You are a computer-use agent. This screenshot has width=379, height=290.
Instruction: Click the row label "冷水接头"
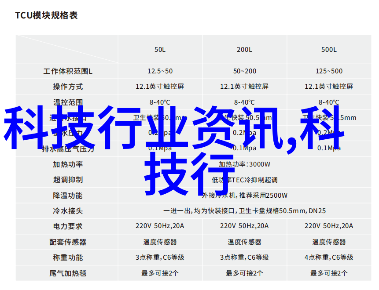coord(68,211)
